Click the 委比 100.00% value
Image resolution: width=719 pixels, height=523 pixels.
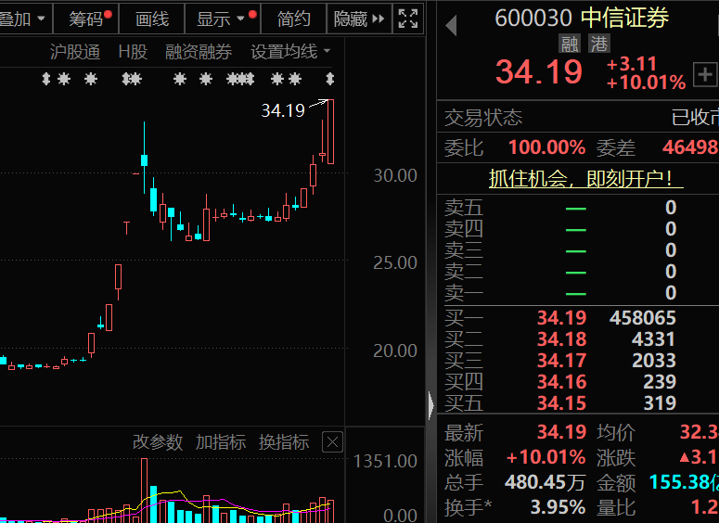(546, 147)
